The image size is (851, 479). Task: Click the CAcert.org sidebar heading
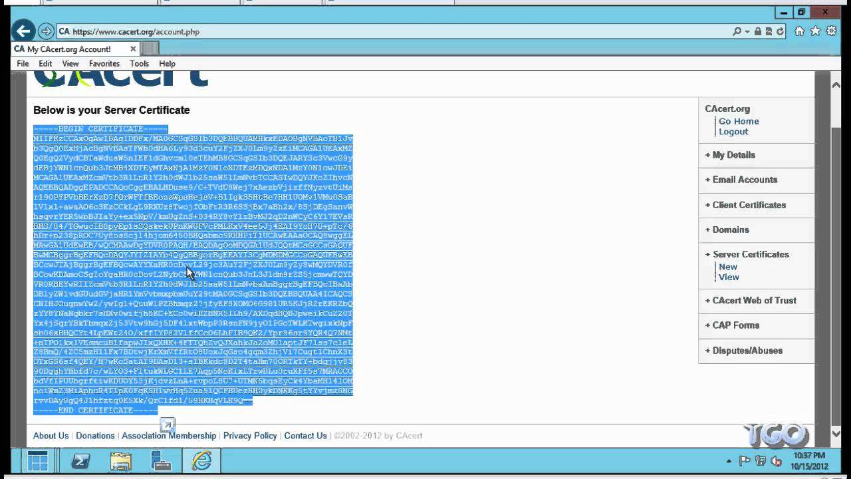[727, 108]
